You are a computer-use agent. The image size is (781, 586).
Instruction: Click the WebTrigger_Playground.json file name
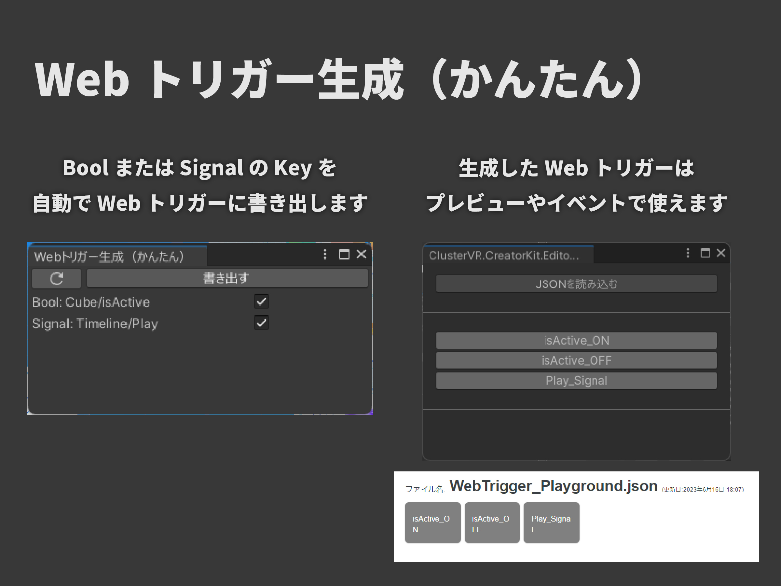tap(553, 486)
